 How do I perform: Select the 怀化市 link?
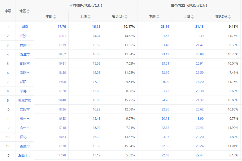click(x=25, y=137)
